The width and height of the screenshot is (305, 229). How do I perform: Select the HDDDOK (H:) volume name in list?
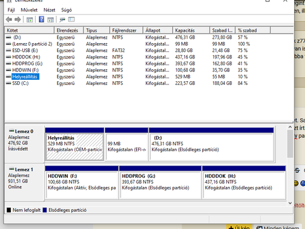tap(26, 57)
